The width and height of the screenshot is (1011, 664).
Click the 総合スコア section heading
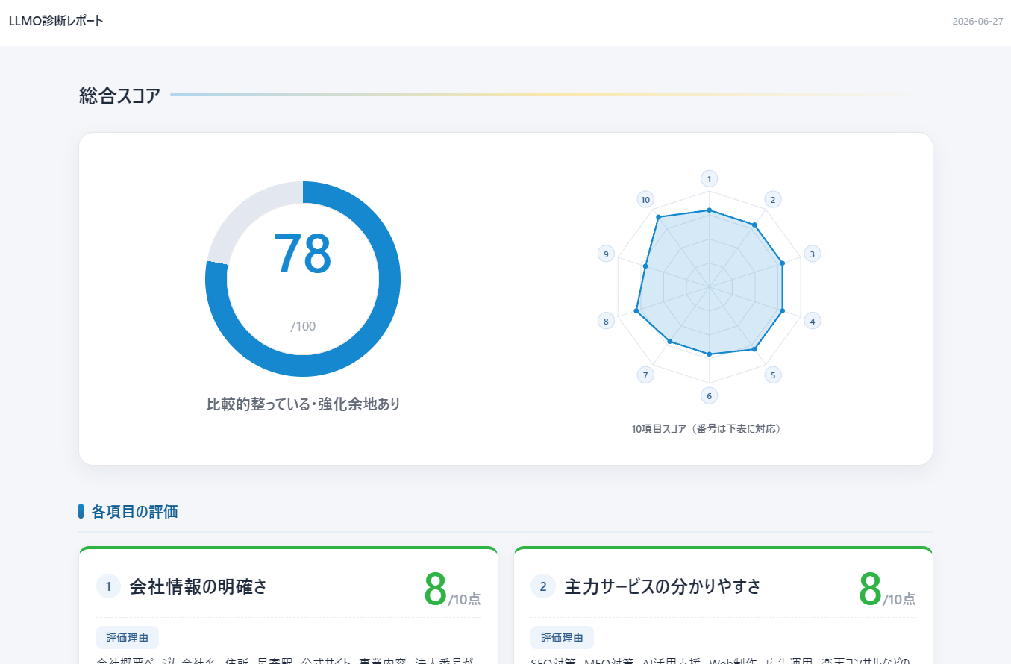click(119, 95)
